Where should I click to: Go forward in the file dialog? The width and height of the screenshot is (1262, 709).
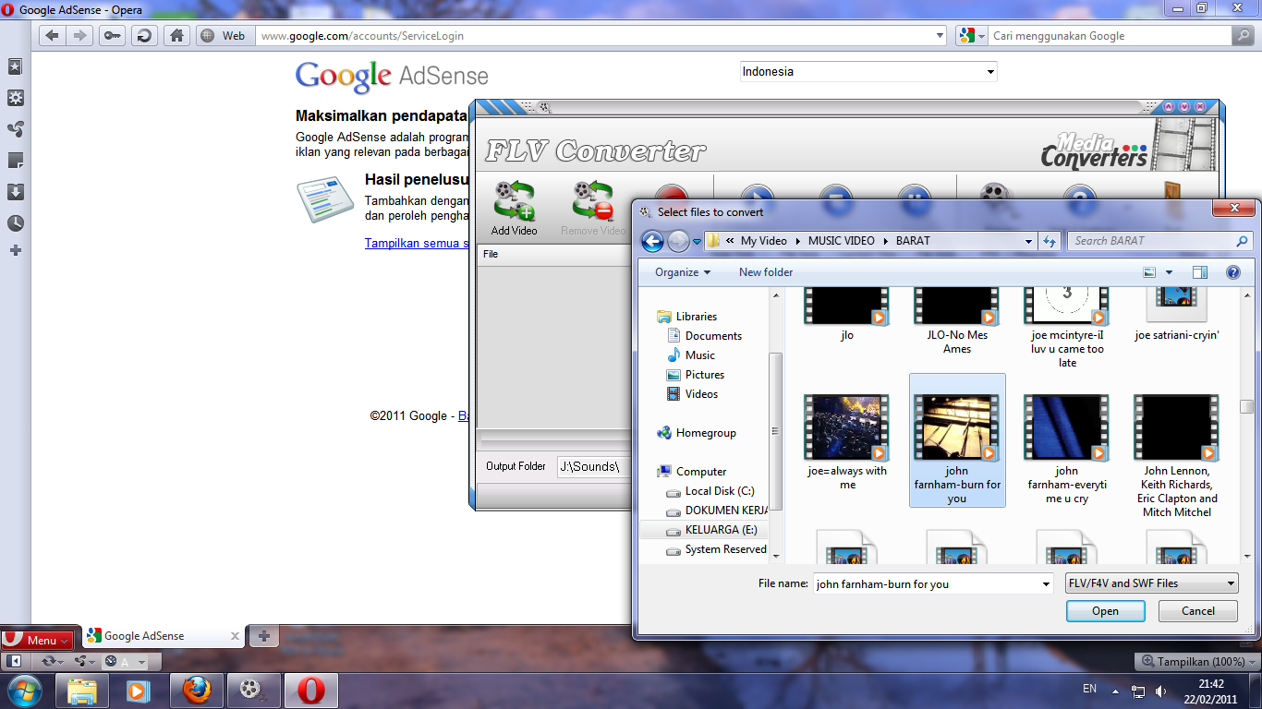point(678,241)
